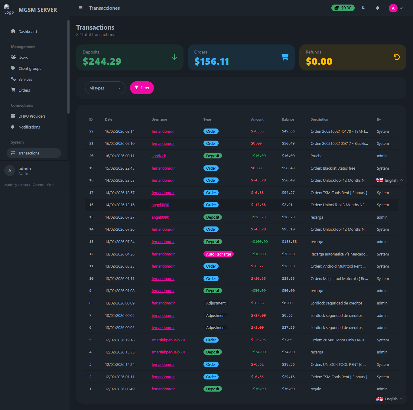
Task: Click the Auto Recharge type badge
Action: pos(218,254)
